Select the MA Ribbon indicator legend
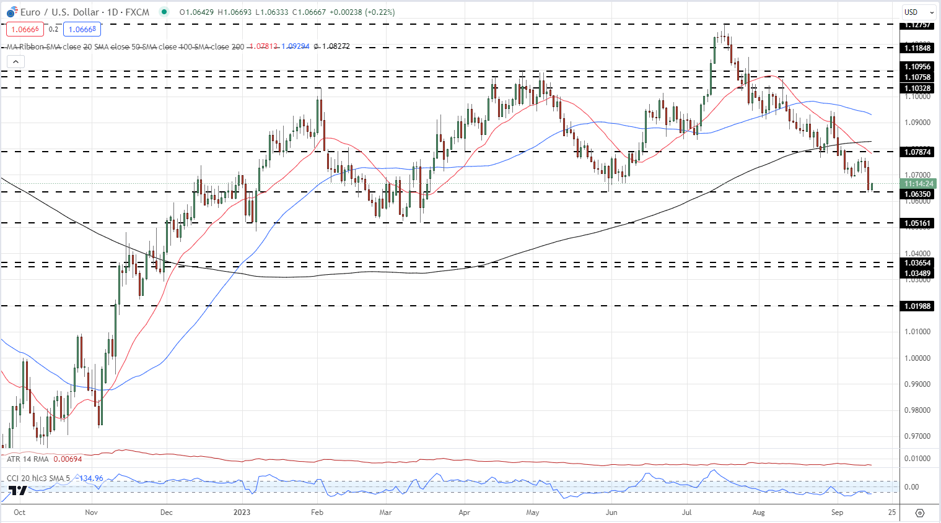Image resolution: width=941 pixels, height=523 pixels. tap(126, 46)
